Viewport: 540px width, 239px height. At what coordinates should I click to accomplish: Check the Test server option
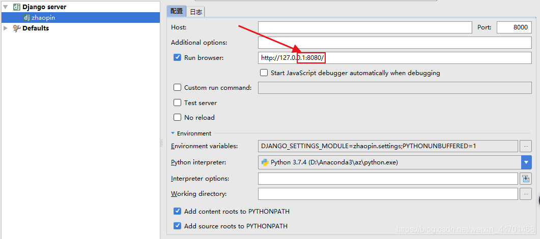point(177,103)
